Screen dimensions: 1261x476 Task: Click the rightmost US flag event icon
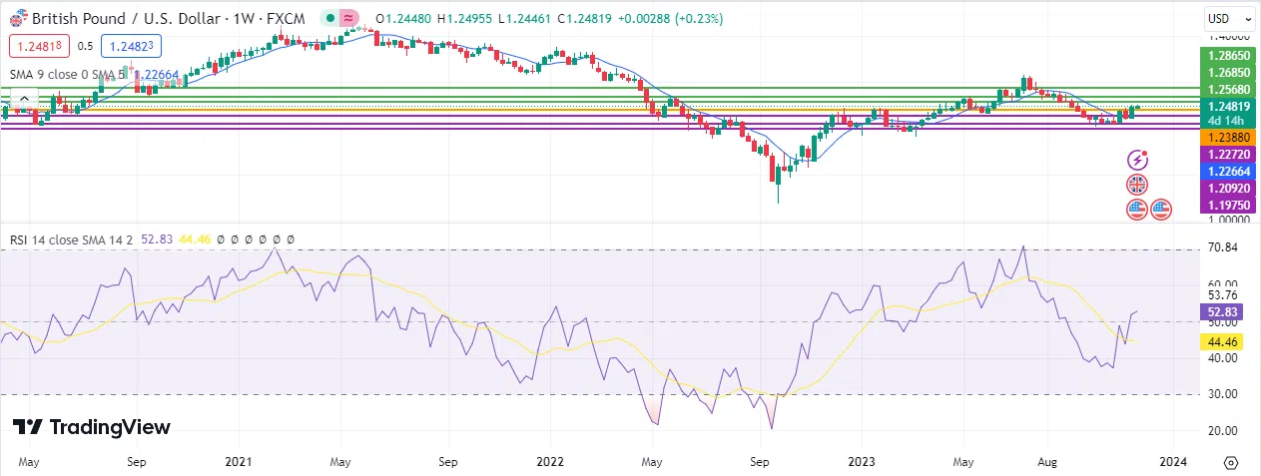click(x=1160, y=210)
